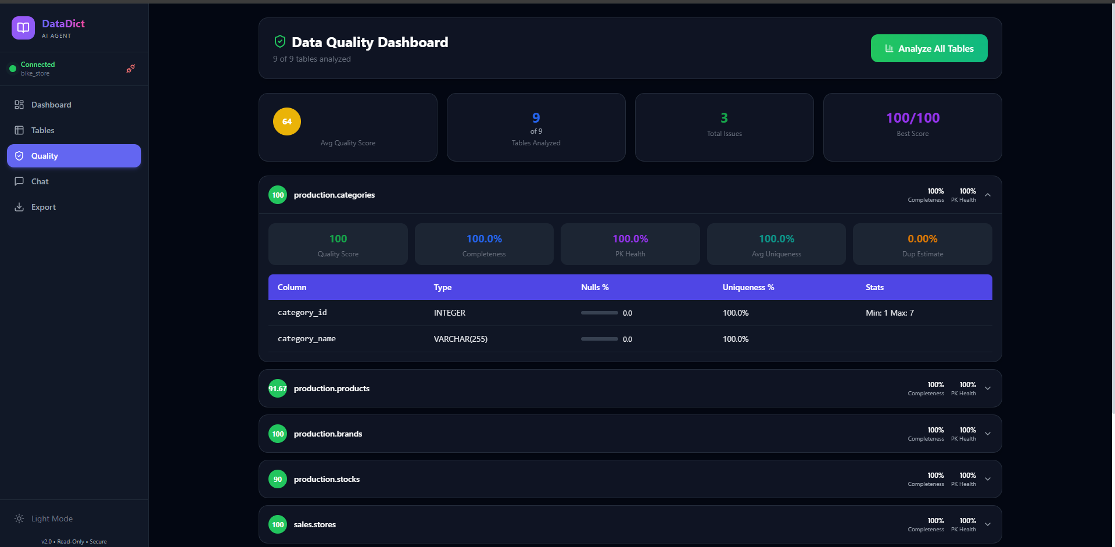This screenshot has height=547, width=1115.
Task: Click the red disconnect plug icon
Action: pos(131,69)
